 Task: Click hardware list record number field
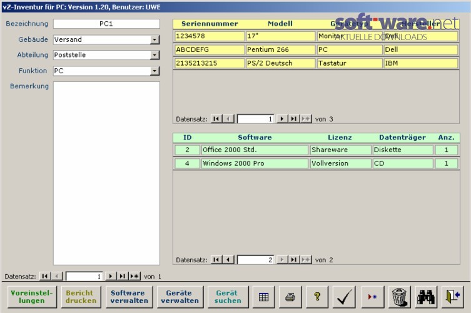tap(256, 119)
